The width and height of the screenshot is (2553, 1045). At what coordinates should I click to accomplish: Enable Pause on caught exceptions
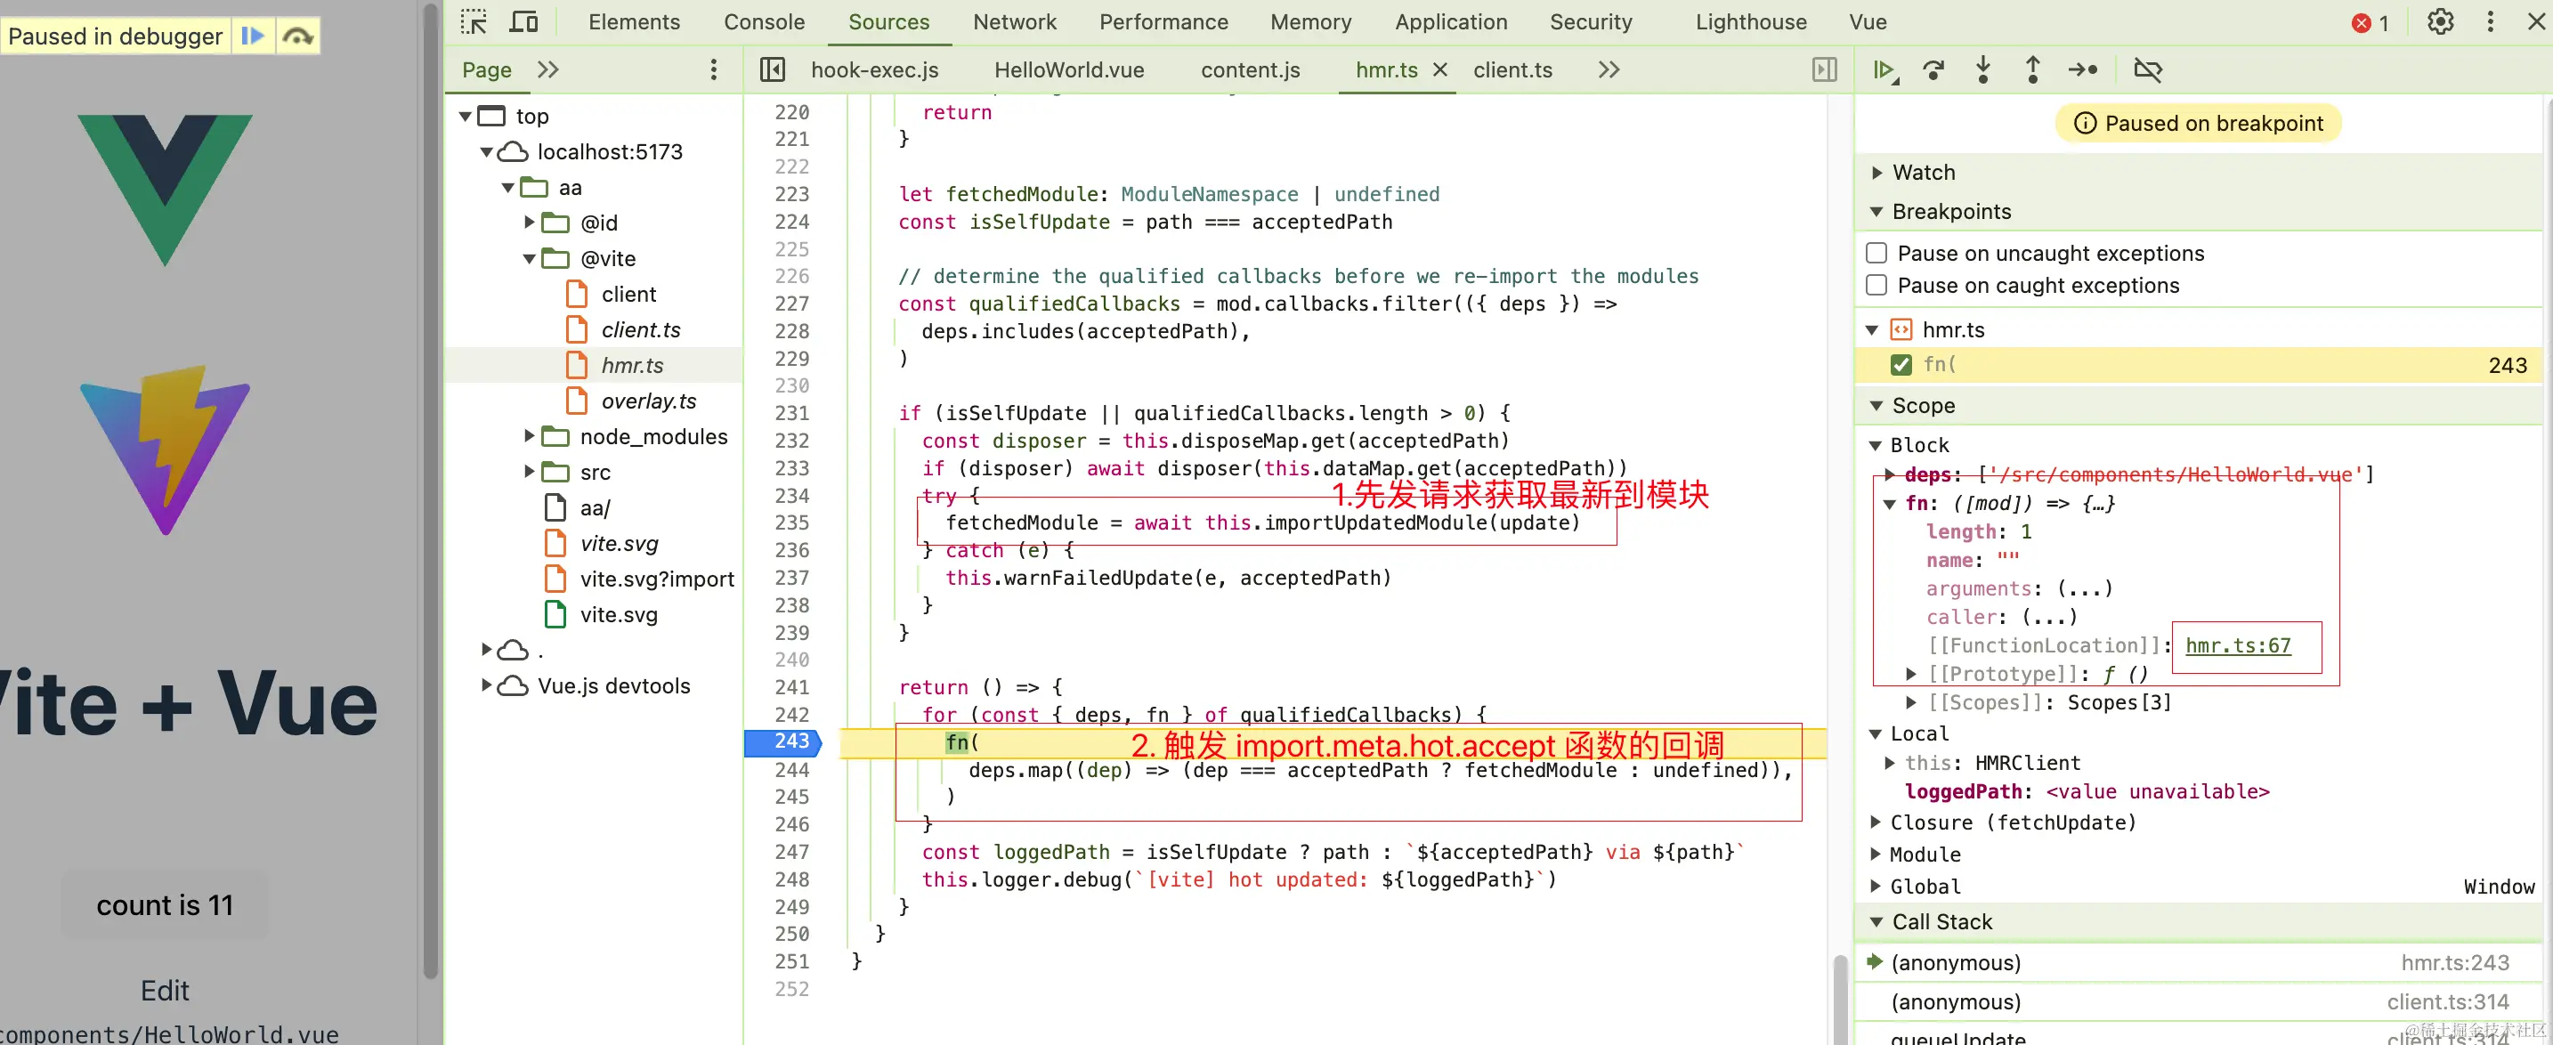click(x=1876, y=286)
